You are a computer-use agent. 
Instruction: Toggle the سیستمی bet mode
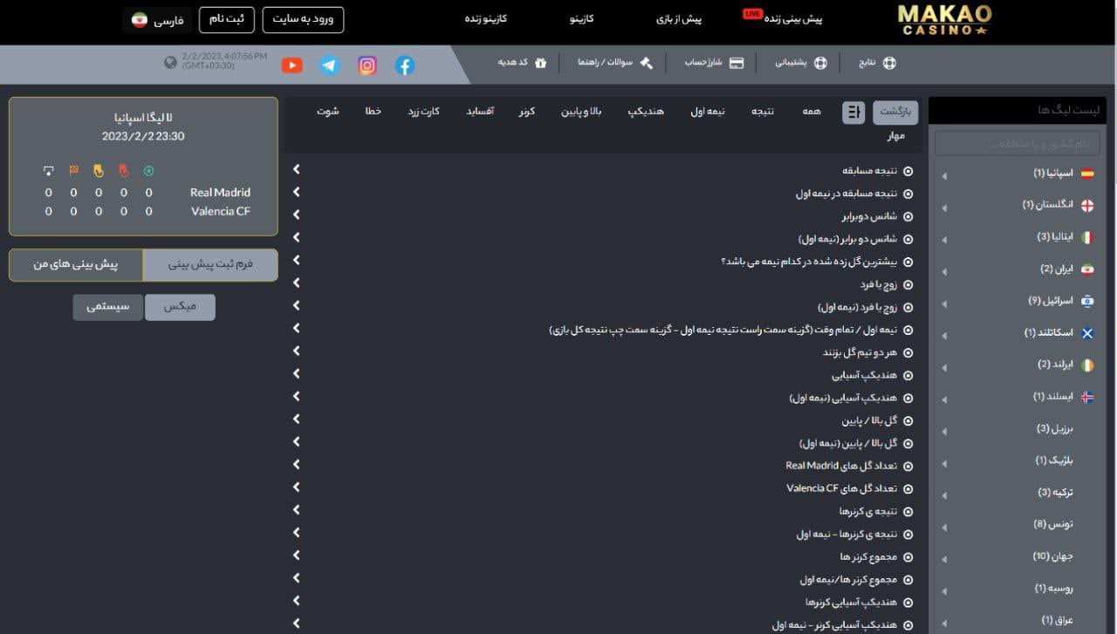(x=107, y=306)
